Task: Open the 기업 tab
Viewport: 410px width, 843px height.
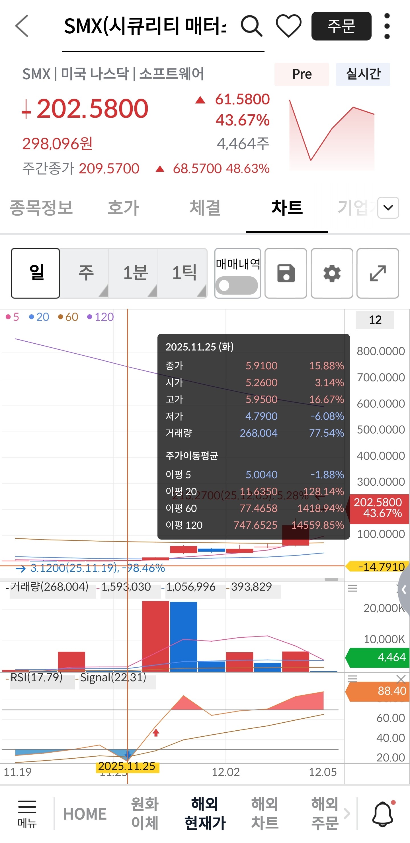Action: click(x=357, y=208)
